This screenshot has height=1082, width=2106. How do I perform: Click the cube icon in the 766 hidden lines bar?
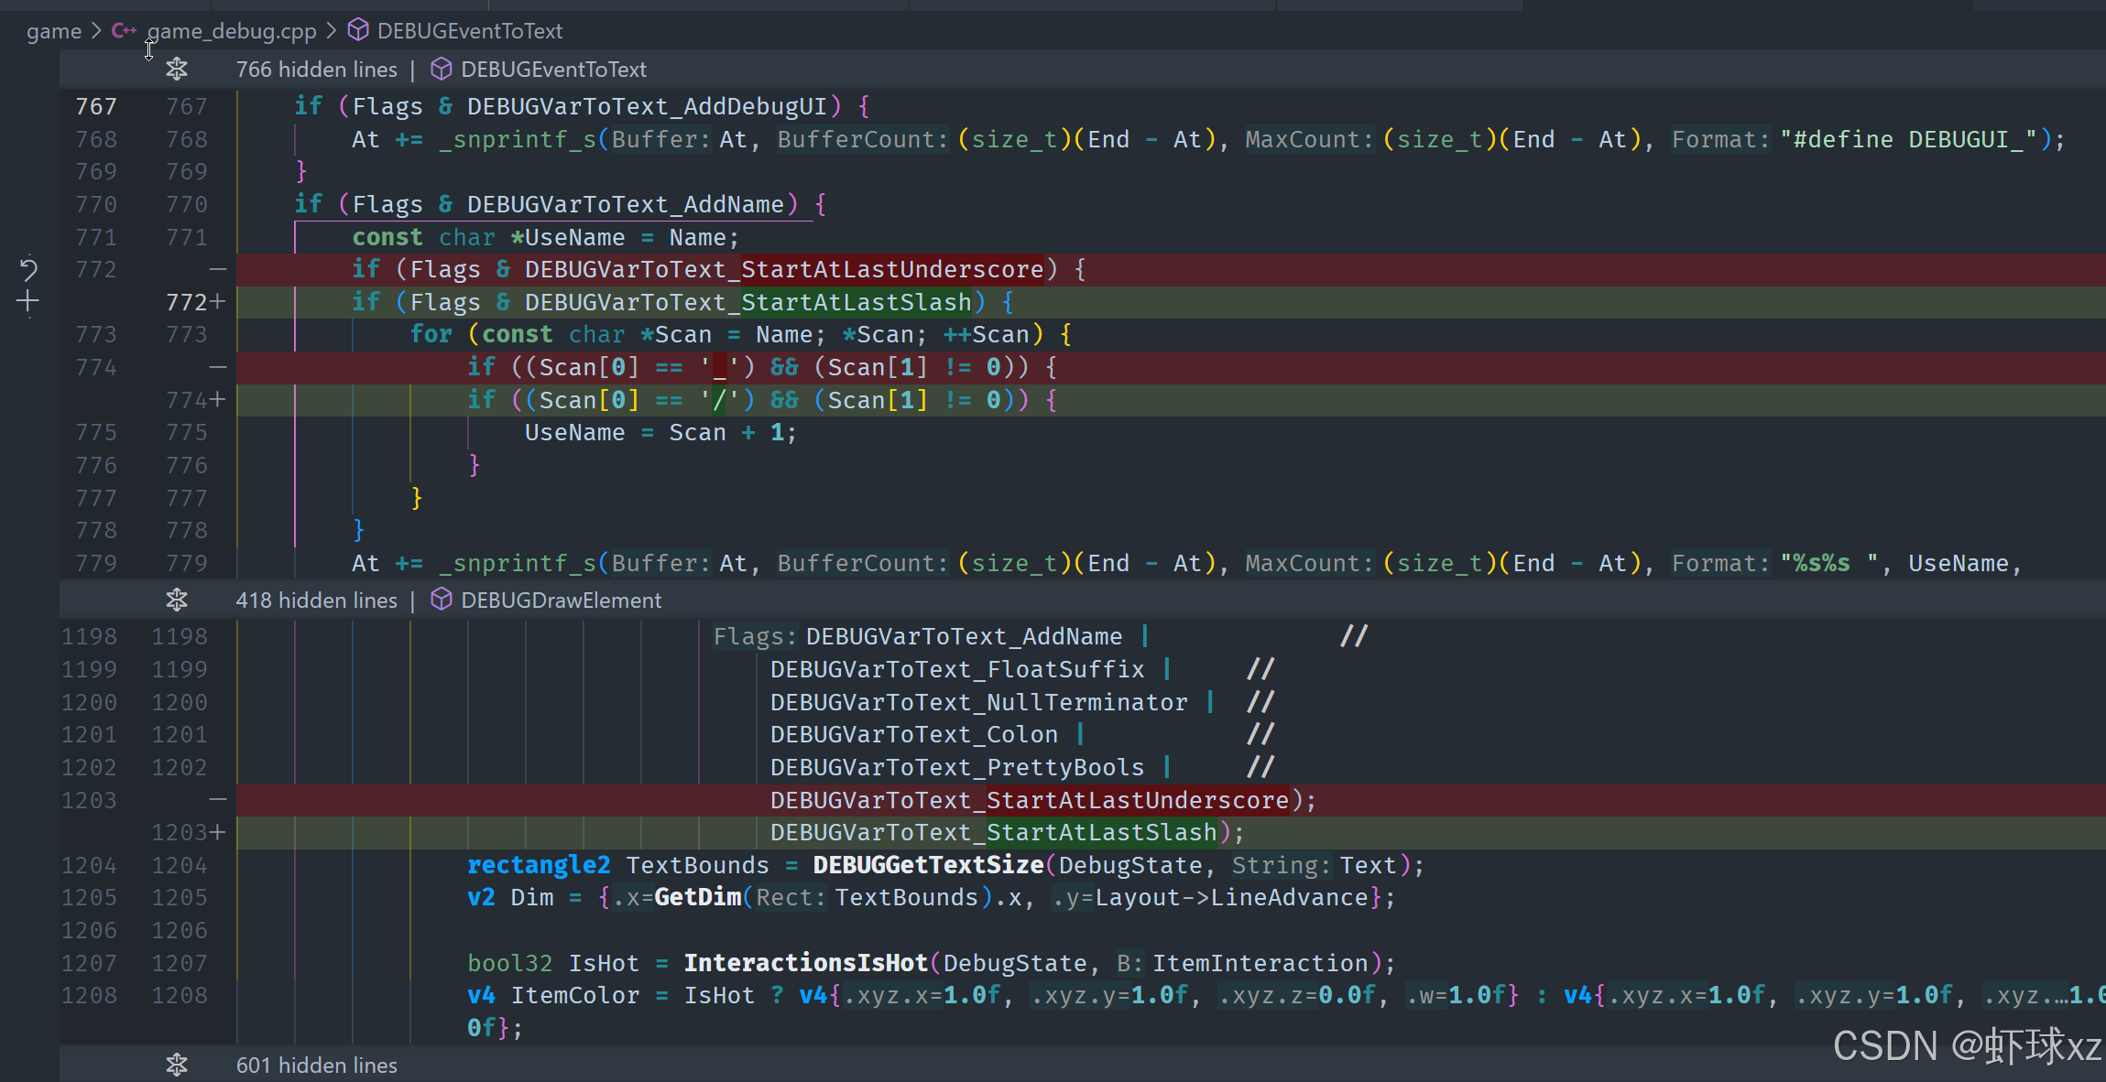(x=441, y=70)
